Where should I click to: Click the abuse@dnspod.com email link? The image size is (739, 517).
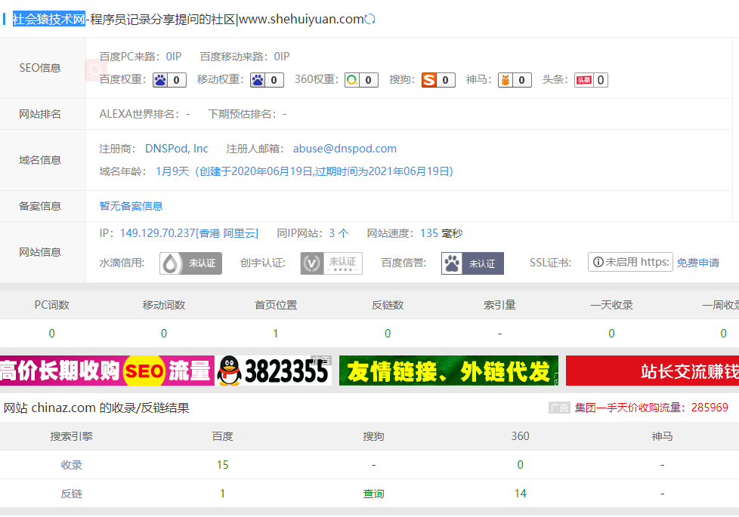pos(345,149)
